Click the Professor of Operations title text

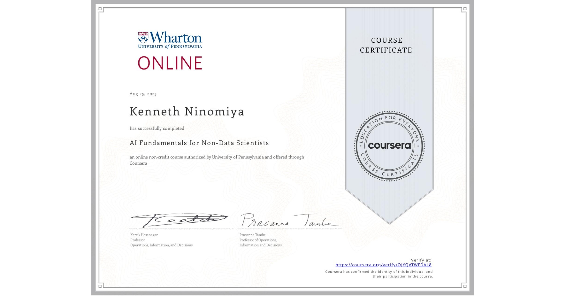[258, 240]
